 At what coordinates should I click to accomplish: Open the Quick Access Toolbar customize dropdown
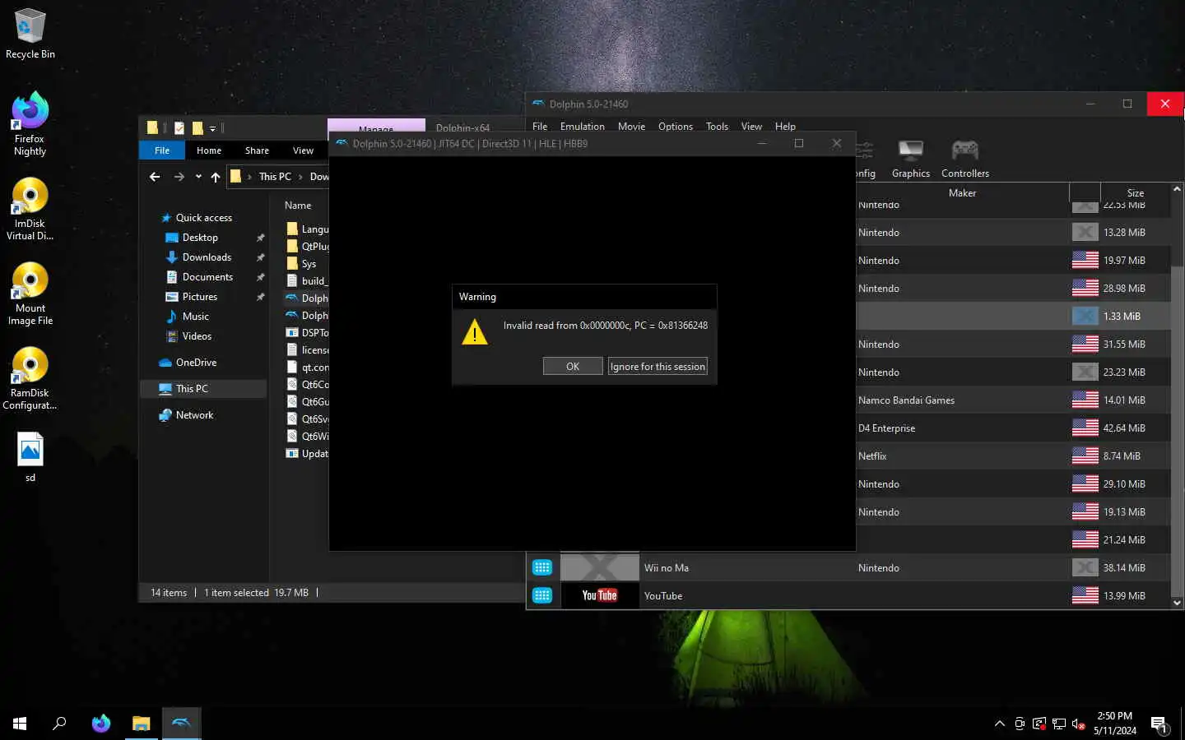(x=212, y=128)
